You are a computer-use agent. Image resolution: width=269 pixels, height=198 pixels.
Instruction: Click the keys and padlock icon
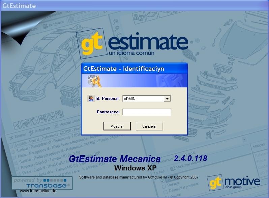(95, 81)
